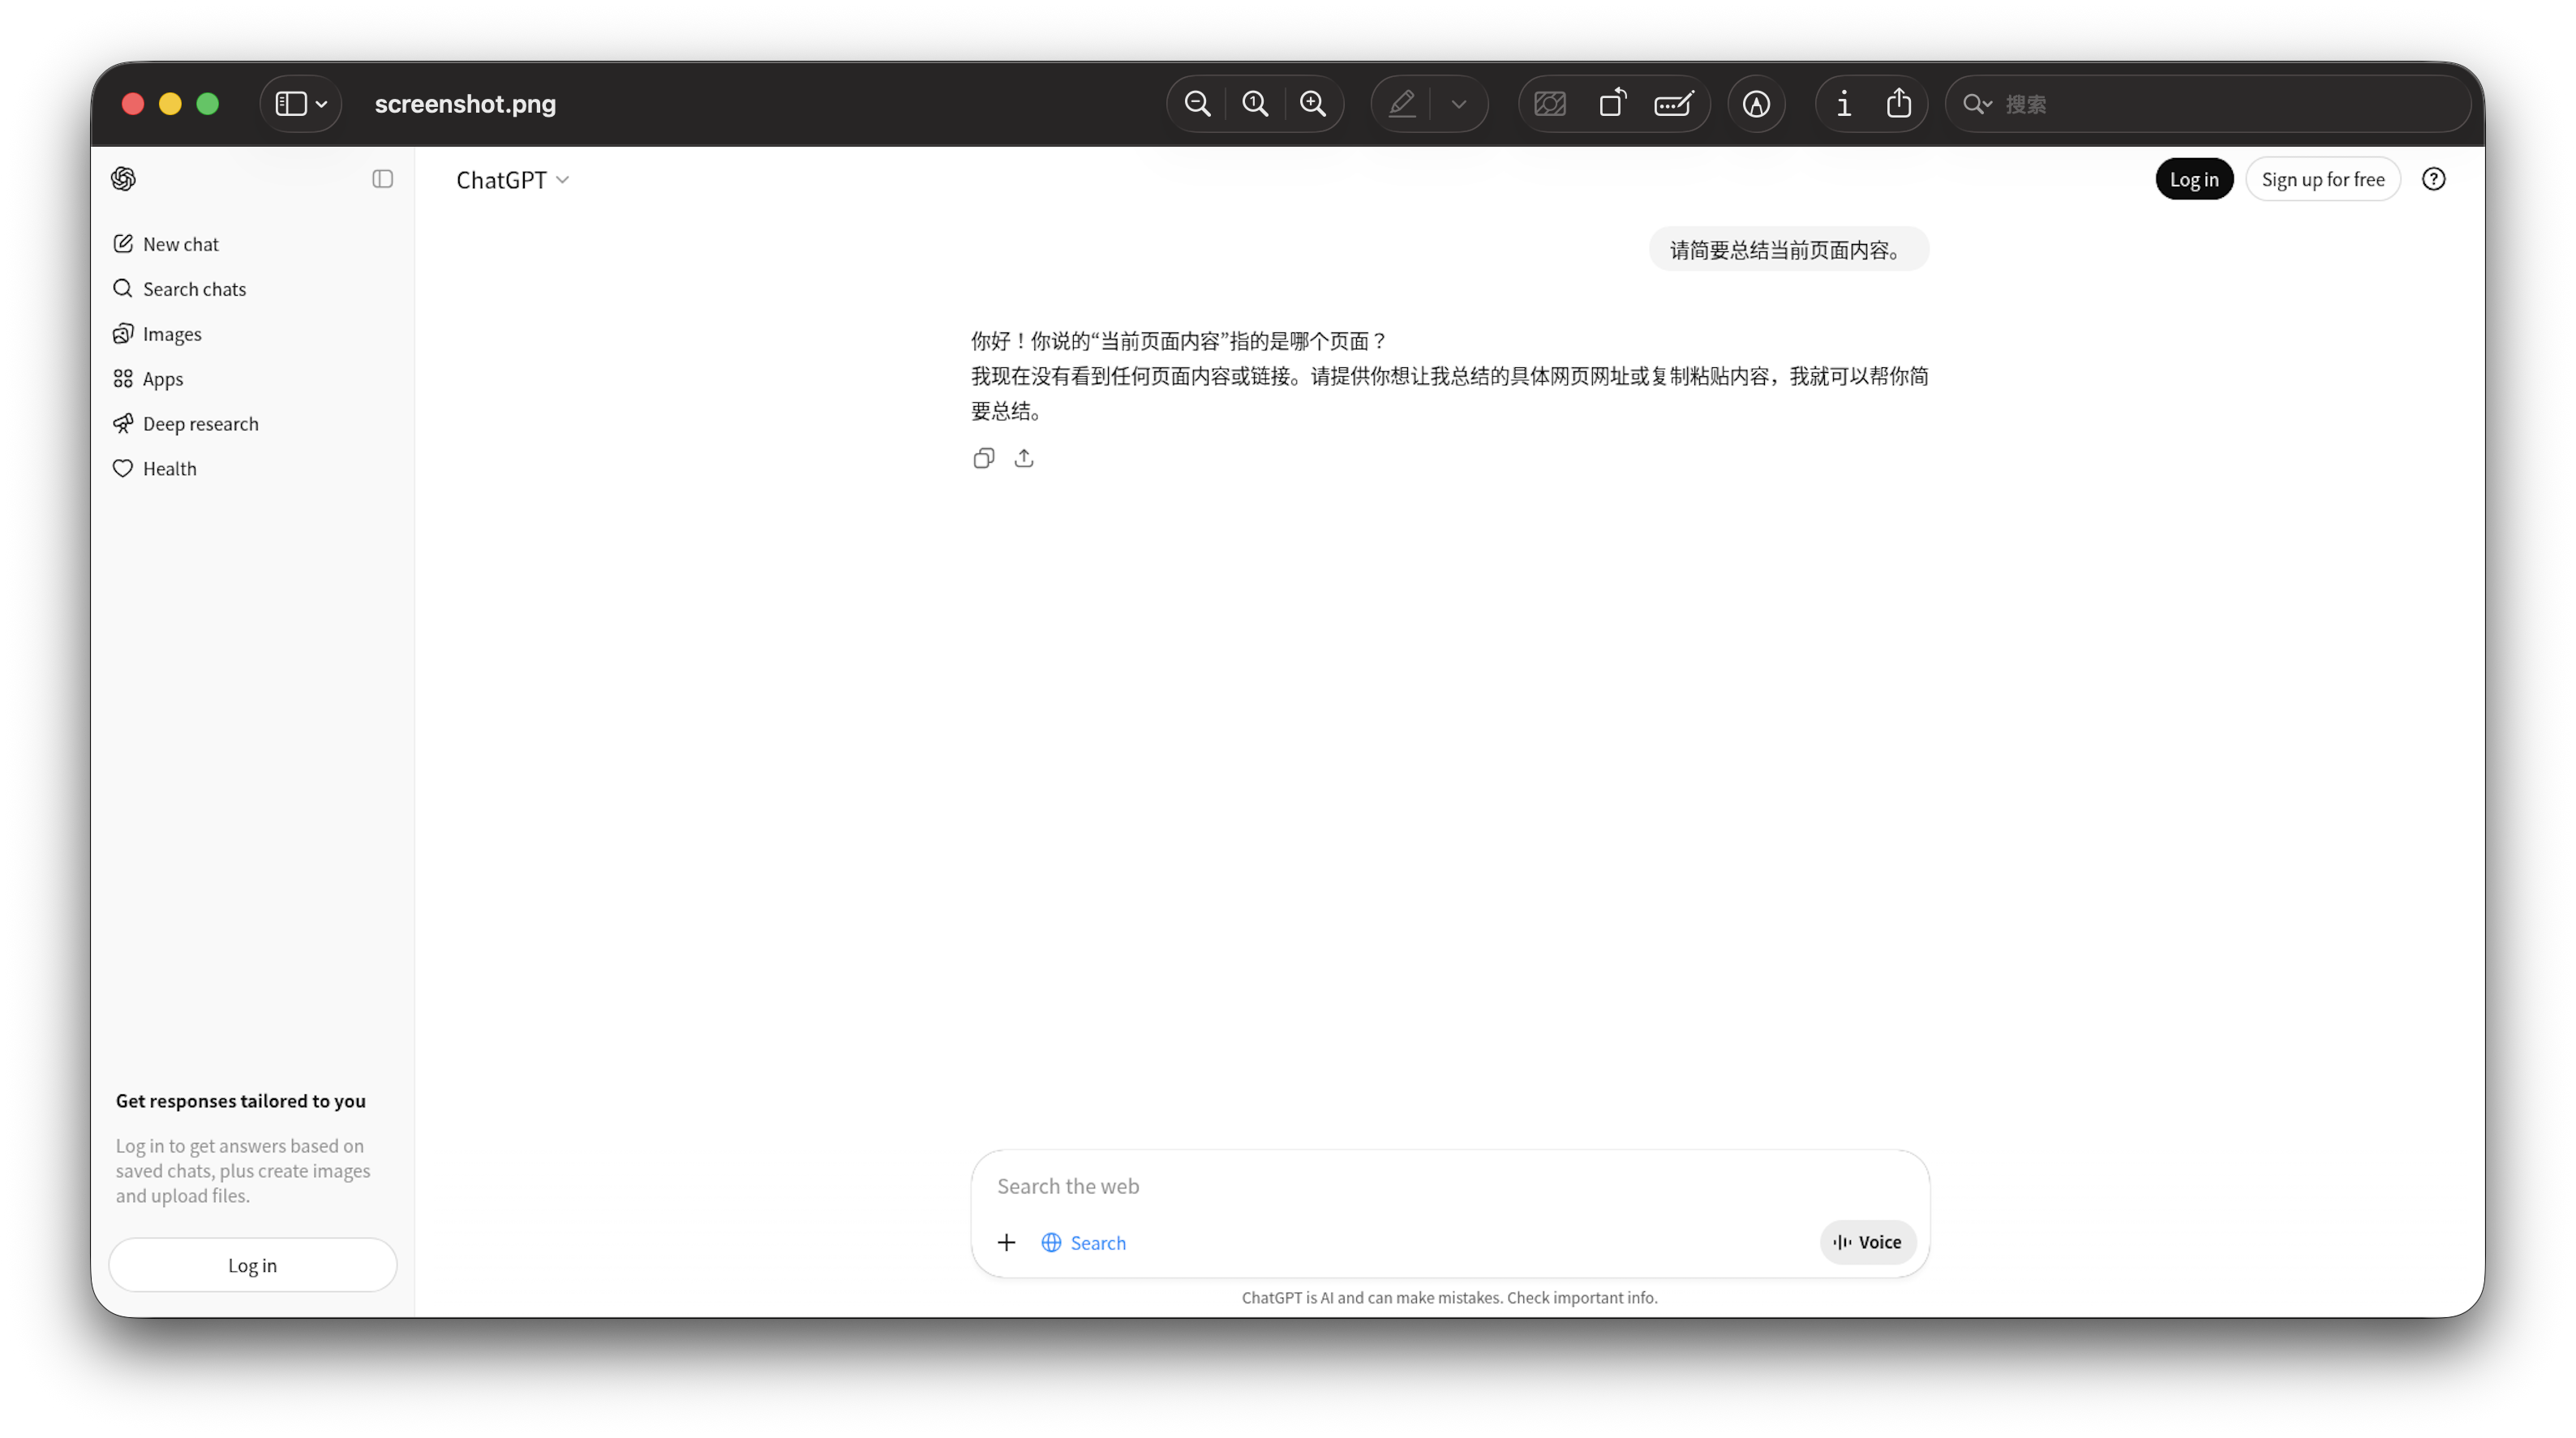
Task: Expand the Preview sidebar view options
Action: (x=322, y=103)
